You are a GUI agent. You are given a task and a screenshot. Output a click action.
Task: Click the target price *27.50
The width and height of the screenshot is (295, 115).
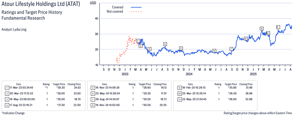[x=61, y=105]
